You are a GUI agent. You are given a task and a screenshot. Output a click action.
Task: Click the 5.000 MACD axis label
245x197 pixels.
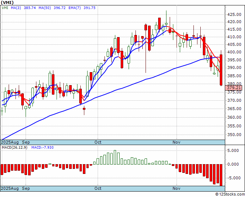point(233,151)
